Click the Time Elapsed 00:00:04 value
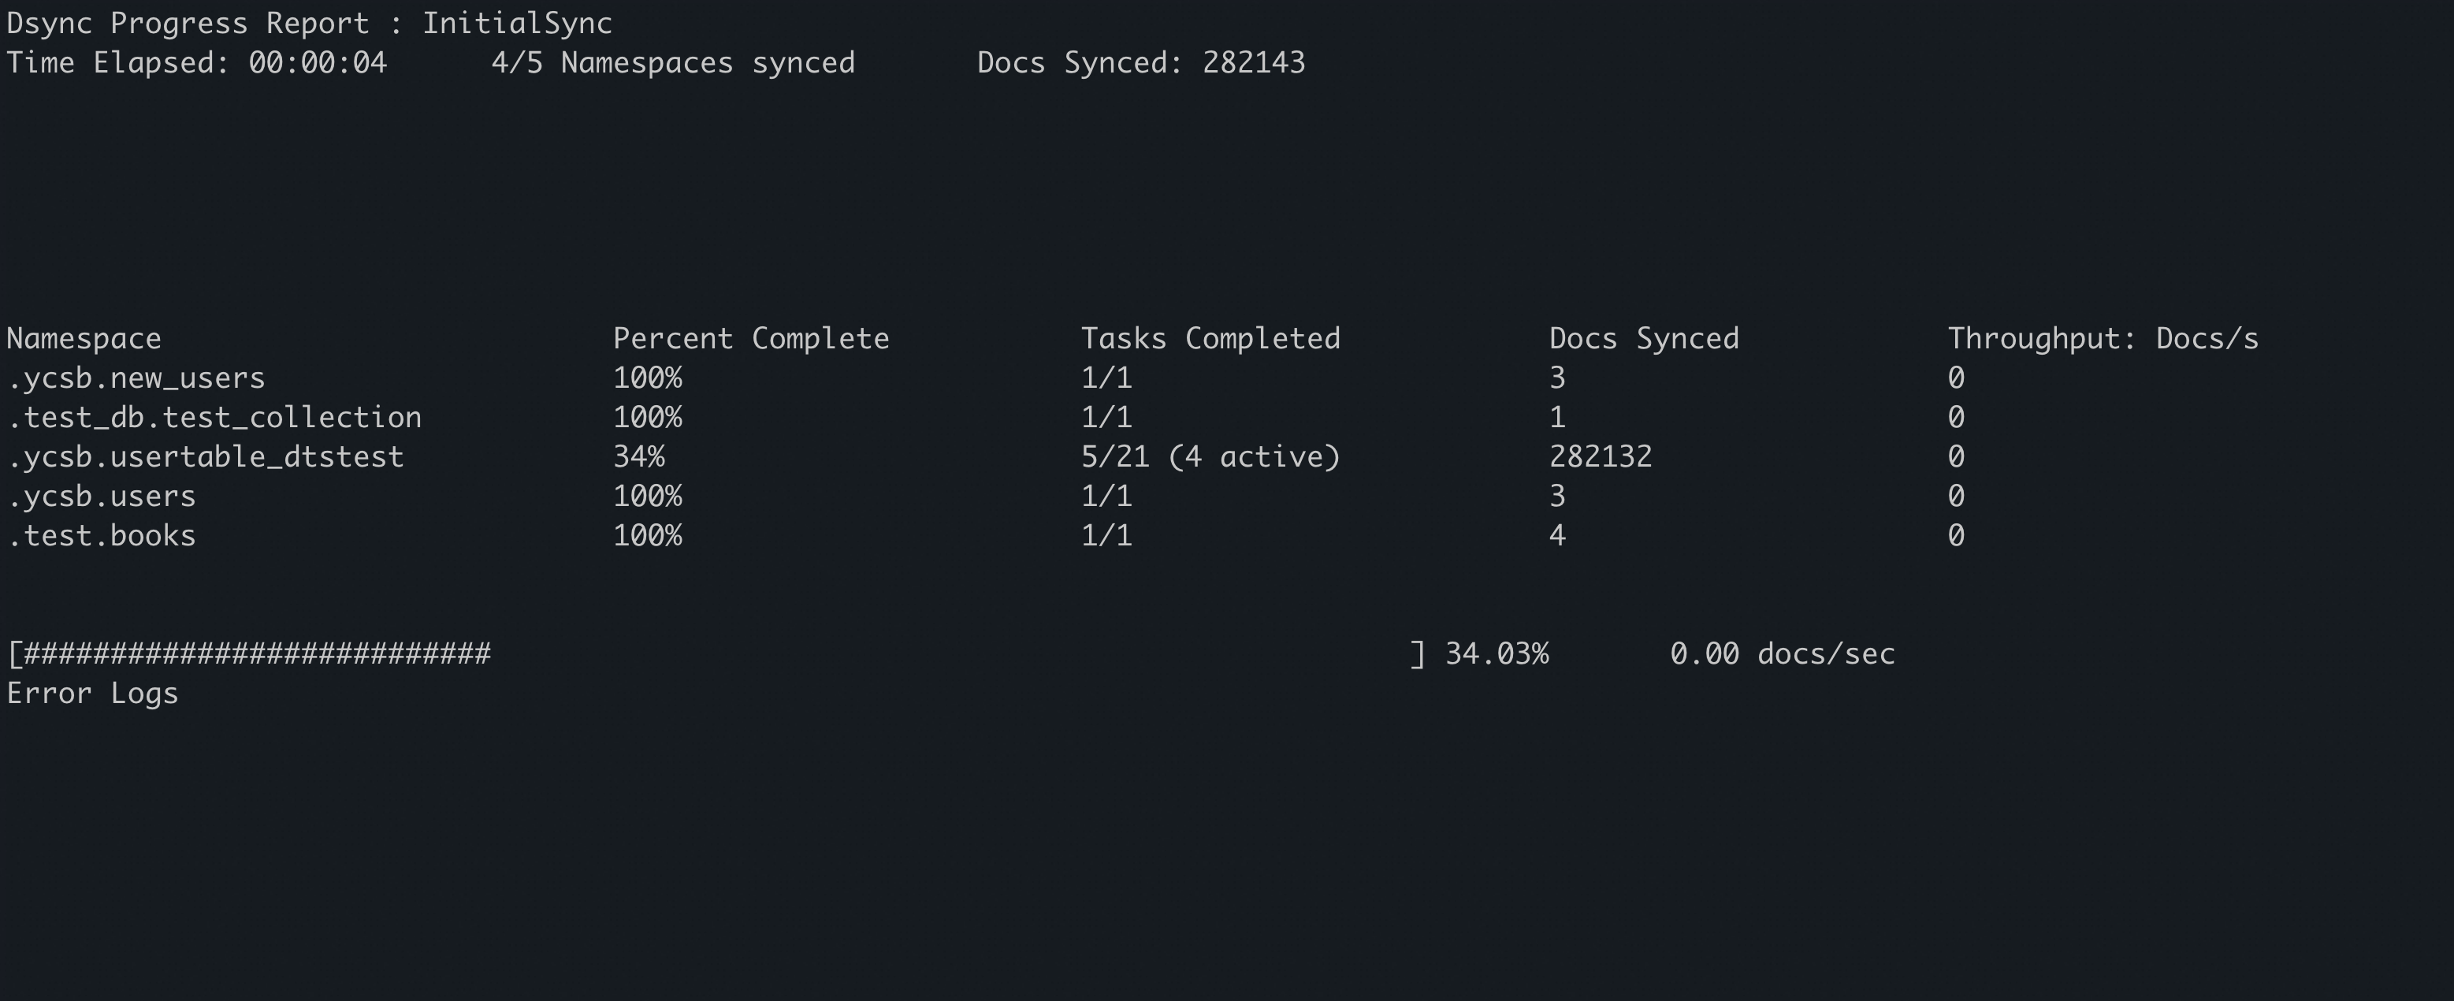Image resolution: width=2454 pixels, height=1001 pixels. (x=318, y=63)
